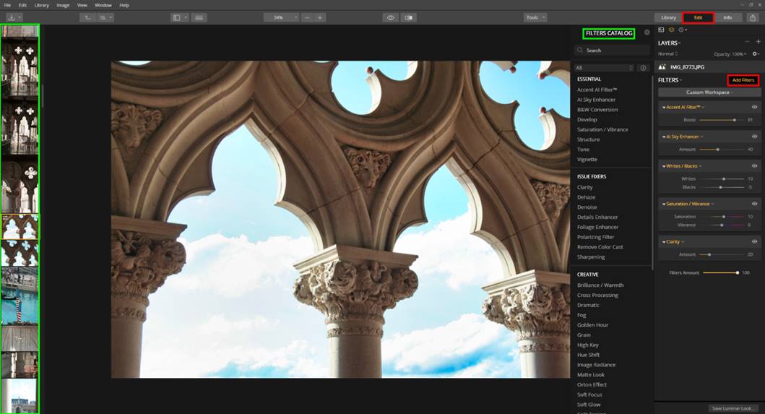
Task: Select the B&W Conversion filter from catalog
Action: click(597, 110)
